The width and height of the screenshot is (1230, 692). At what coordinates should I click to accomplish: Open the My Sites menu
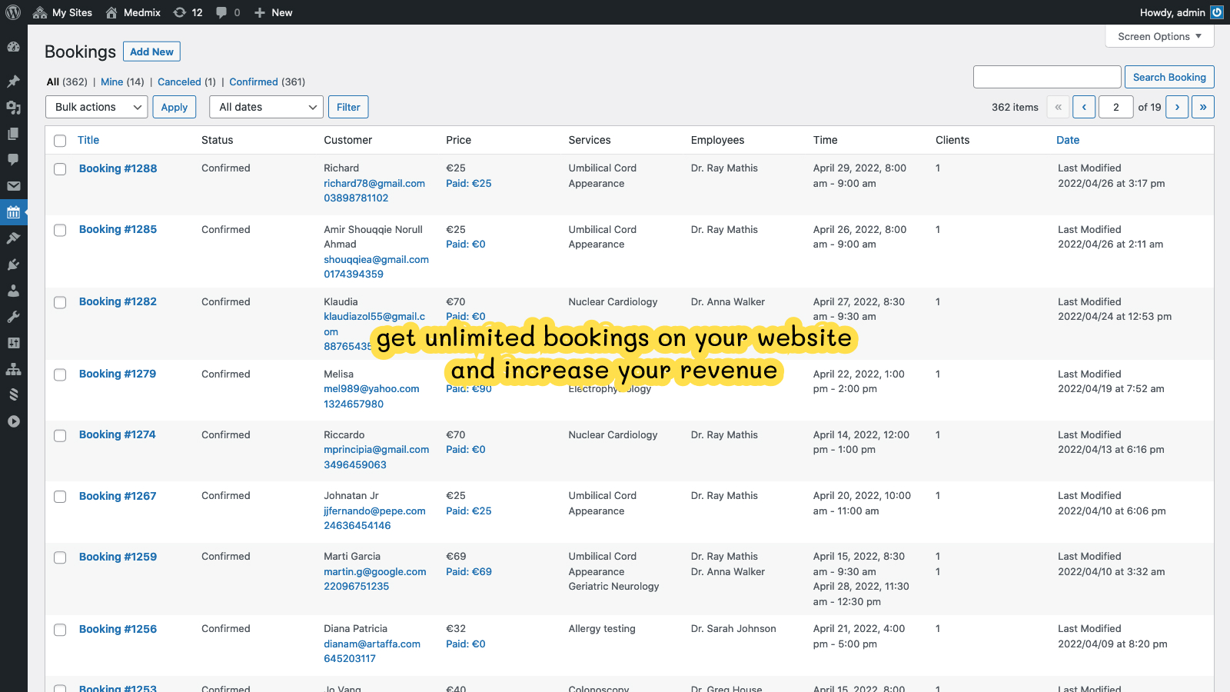63,12
